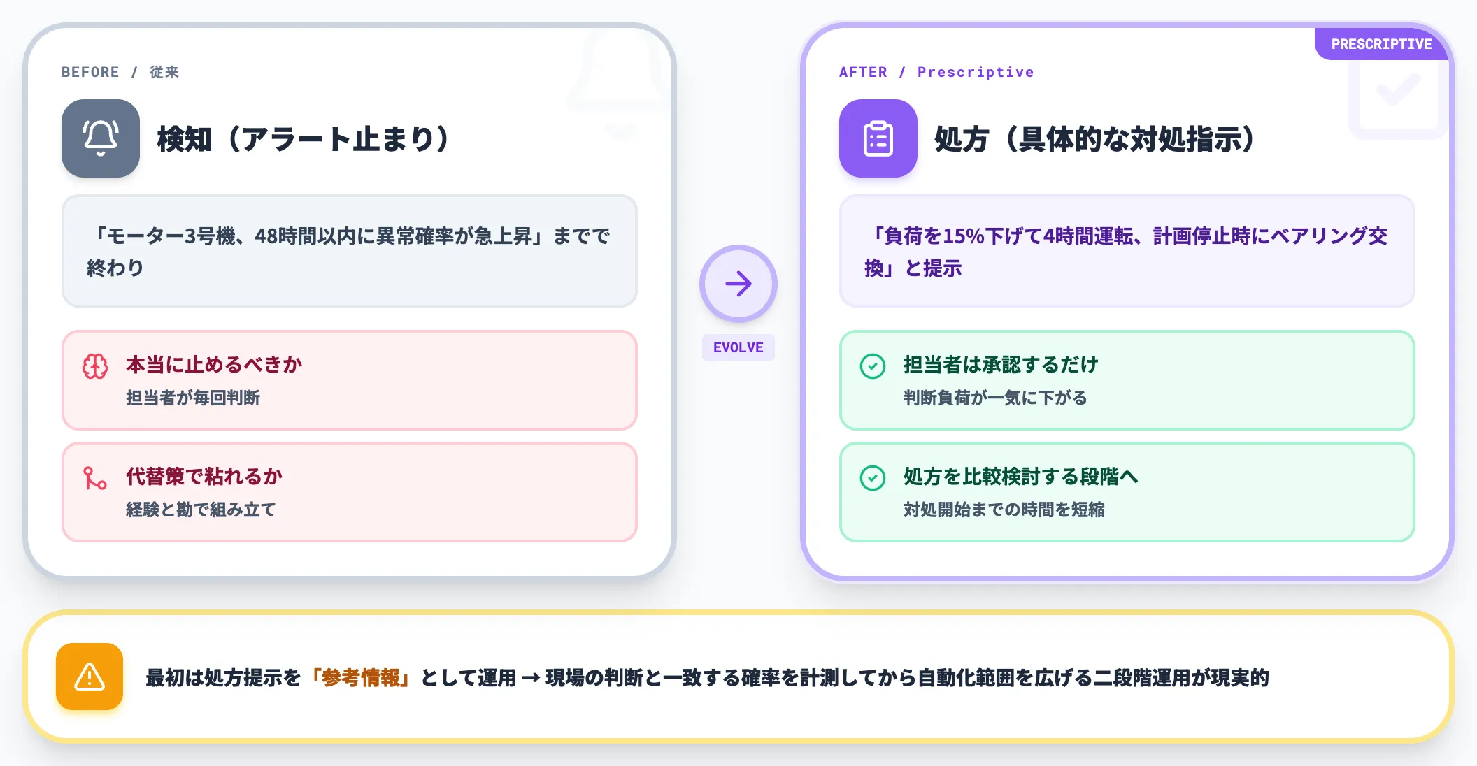Click the heading 検知（アラート止まり）
Screen dimensions: 1477x766
(x=303, y=139)
